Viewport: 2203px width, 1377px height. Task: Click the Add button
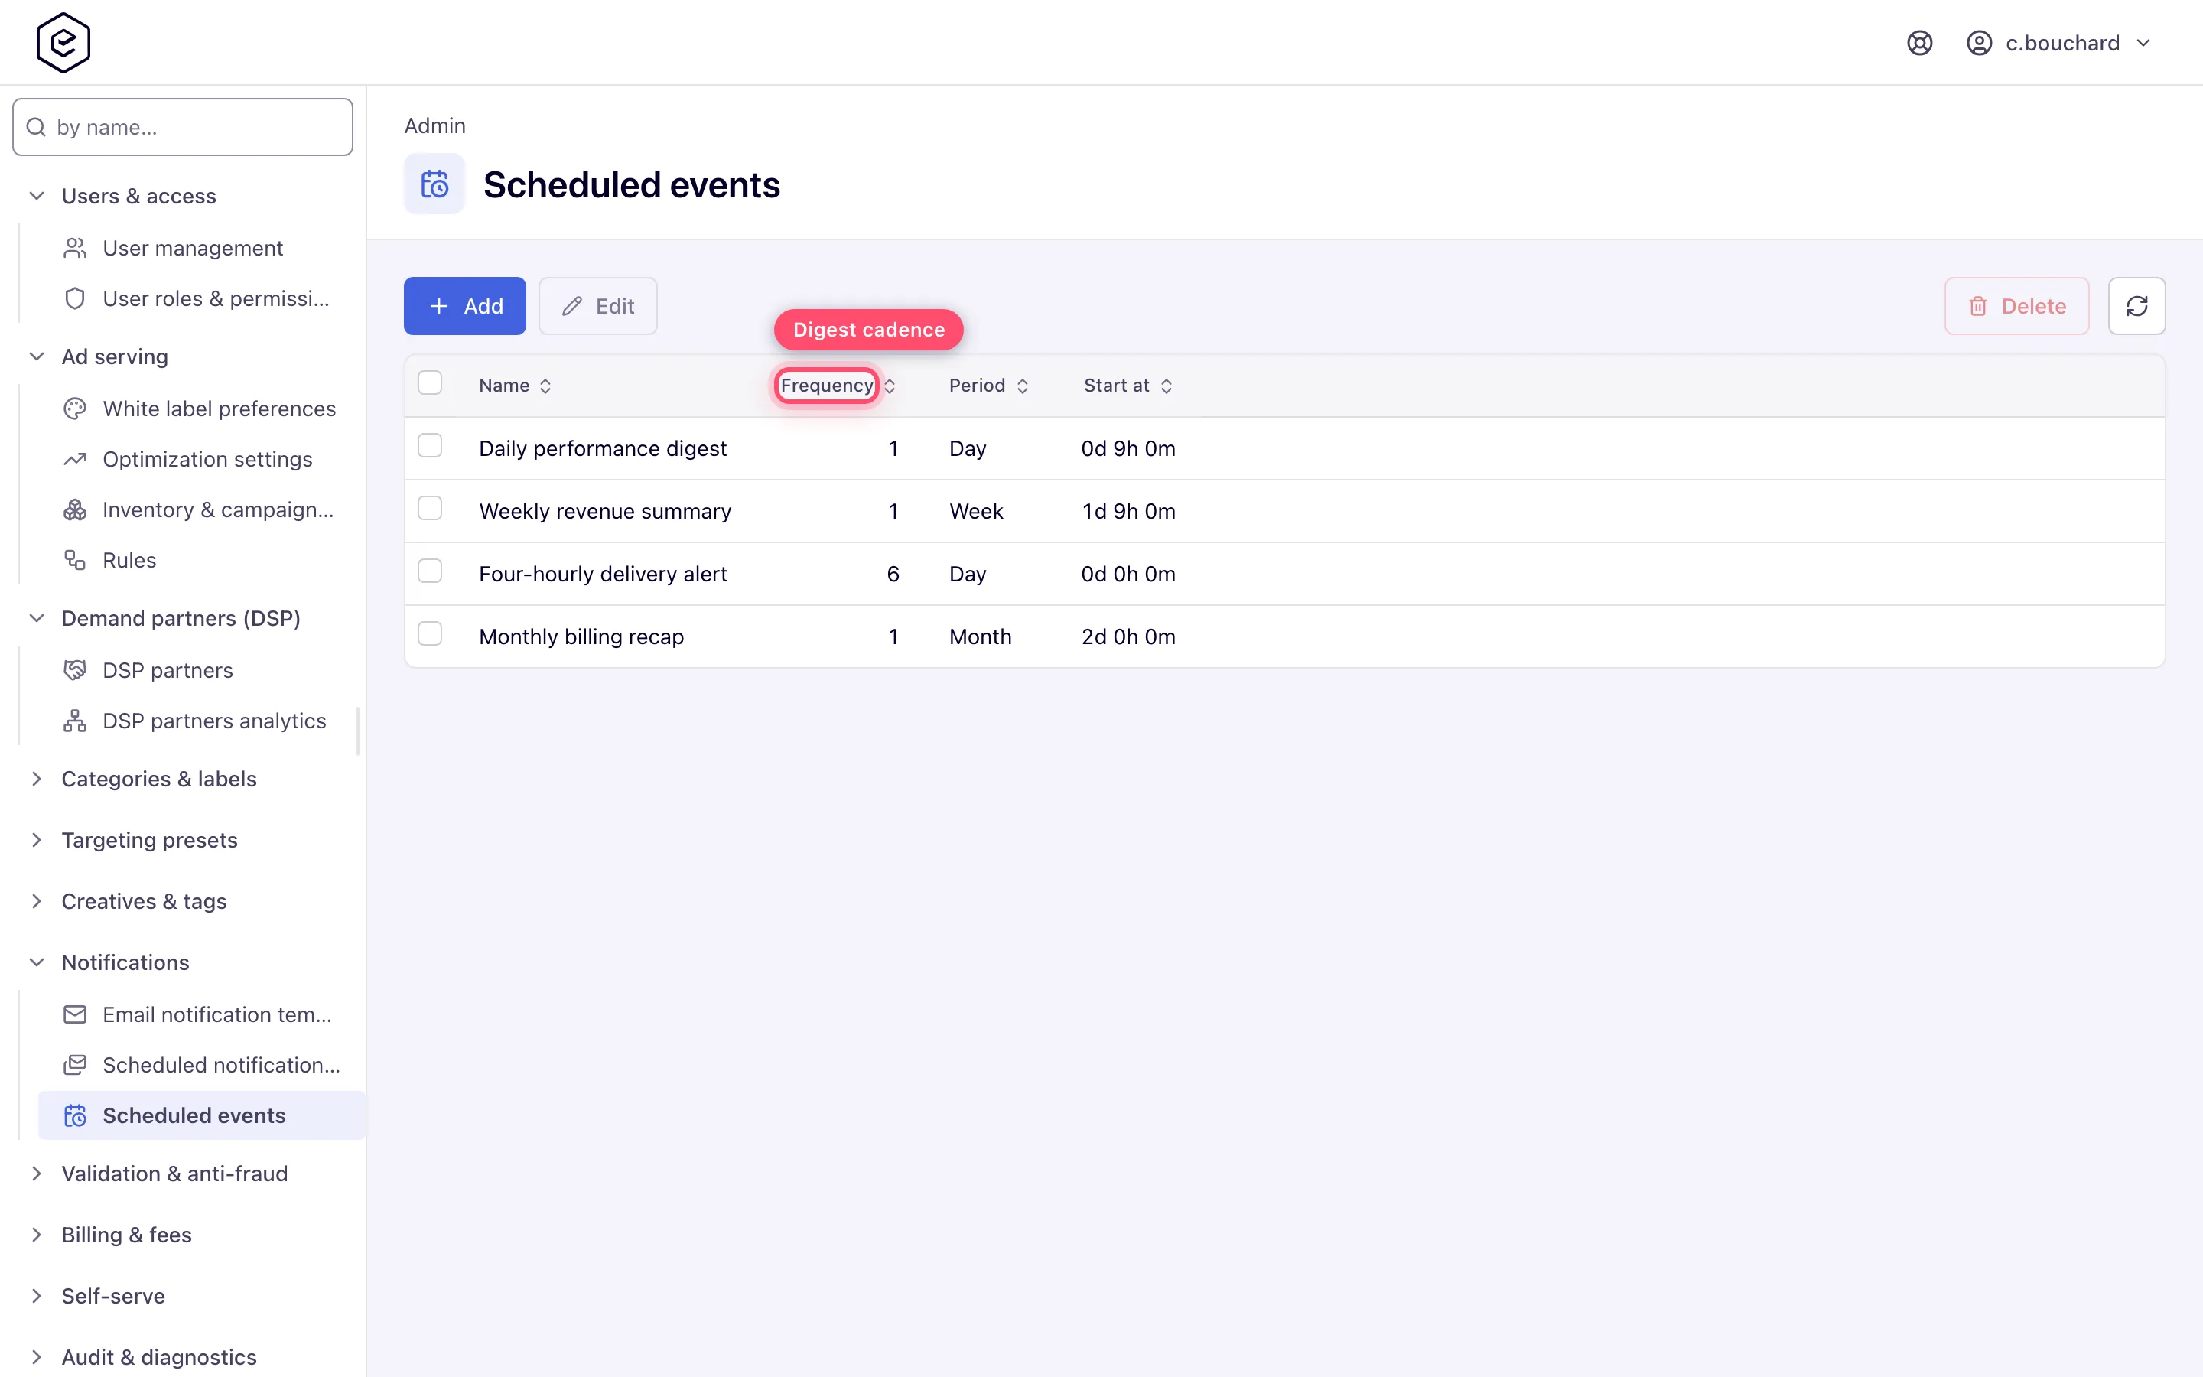click(465, 306)
